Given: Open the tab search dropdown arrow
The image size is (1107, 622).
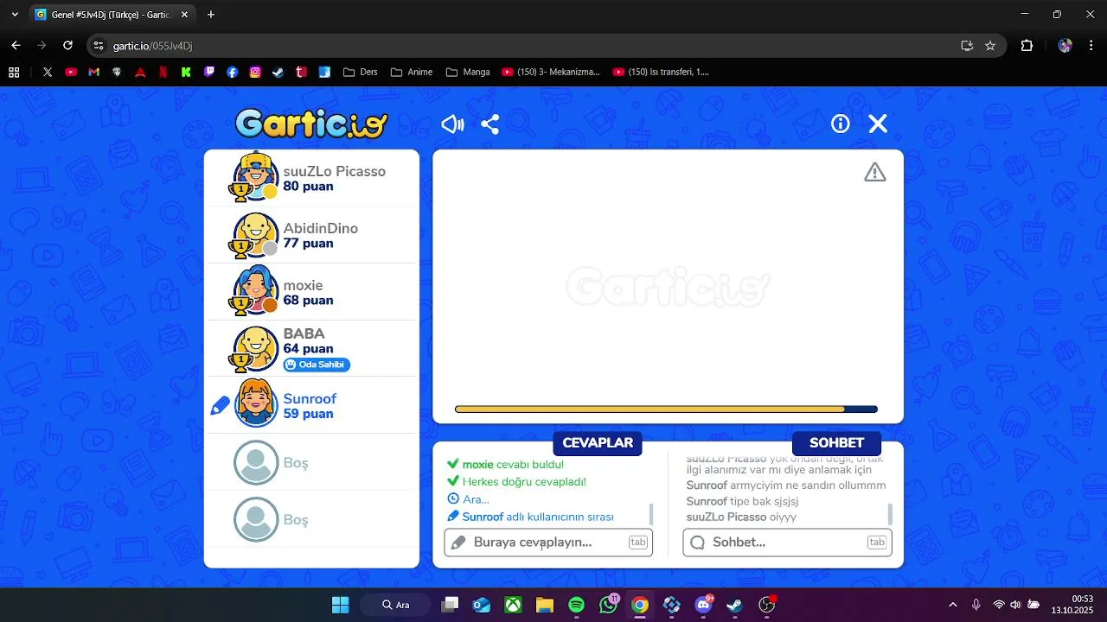Looking at the screenshot, I should tap(15, 15).
